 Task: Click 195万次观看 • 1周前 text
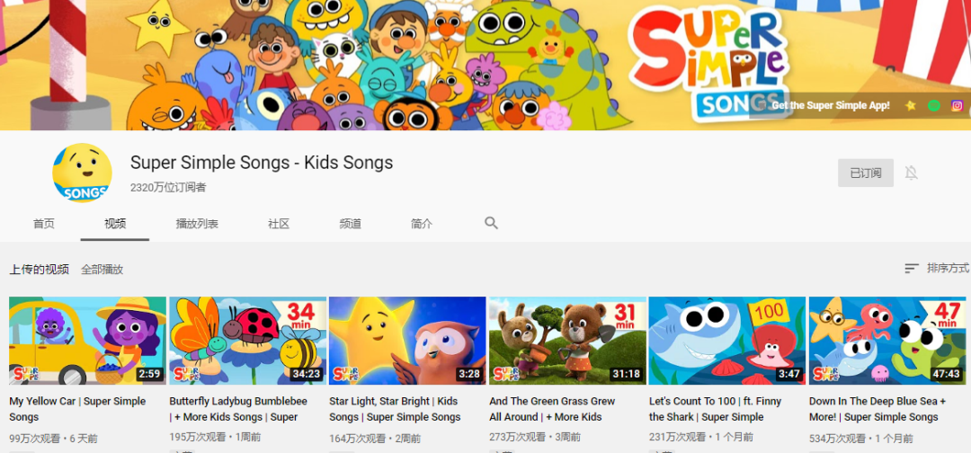click(x=215, y=437)
